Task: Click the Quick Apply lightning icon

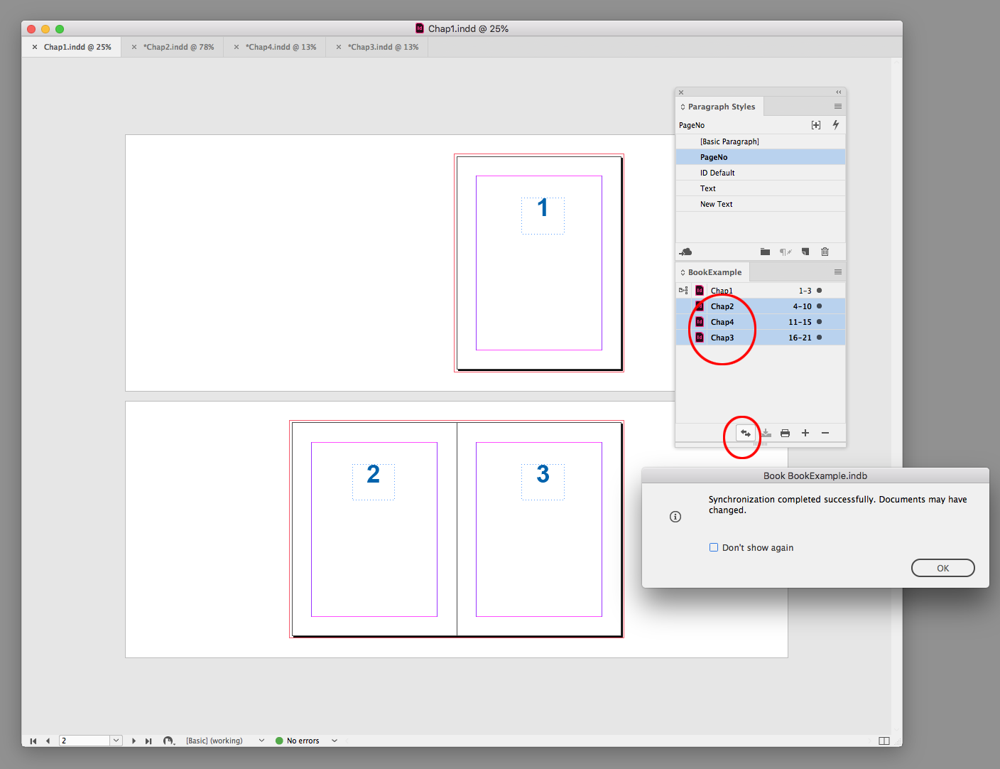Action: click(x=836, y=124)
